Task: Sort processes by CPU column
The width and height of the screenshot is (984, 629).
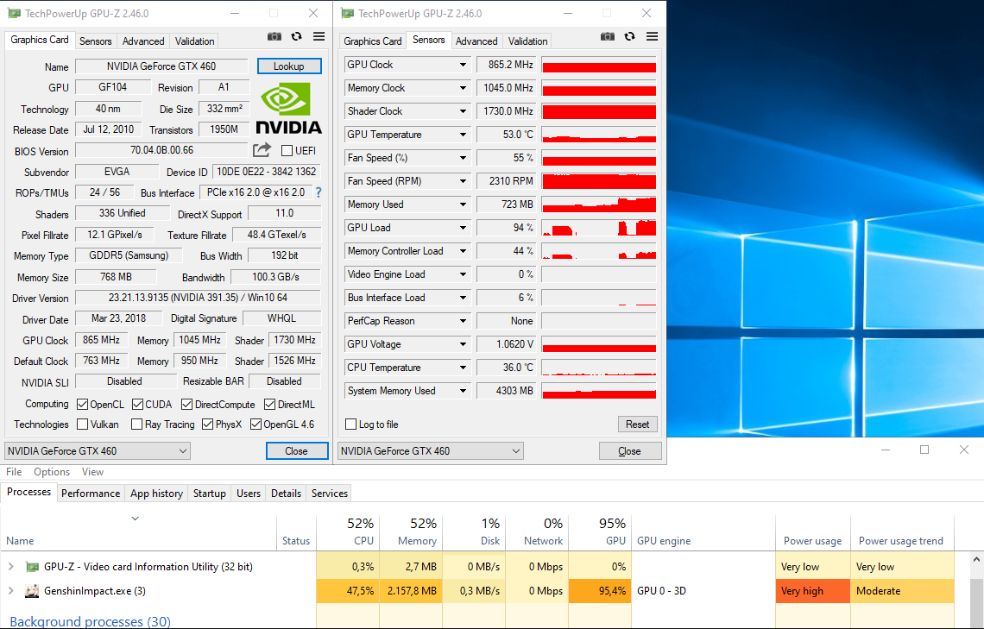Action: tap(349, 532)
